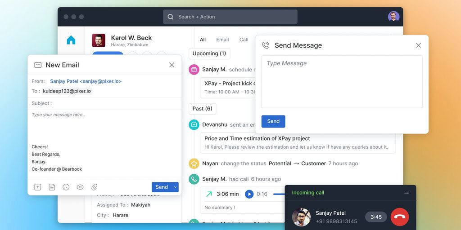Click the yellow star status-change icon
The height and width of the screenshot is (230, 461).
(194, 164)
